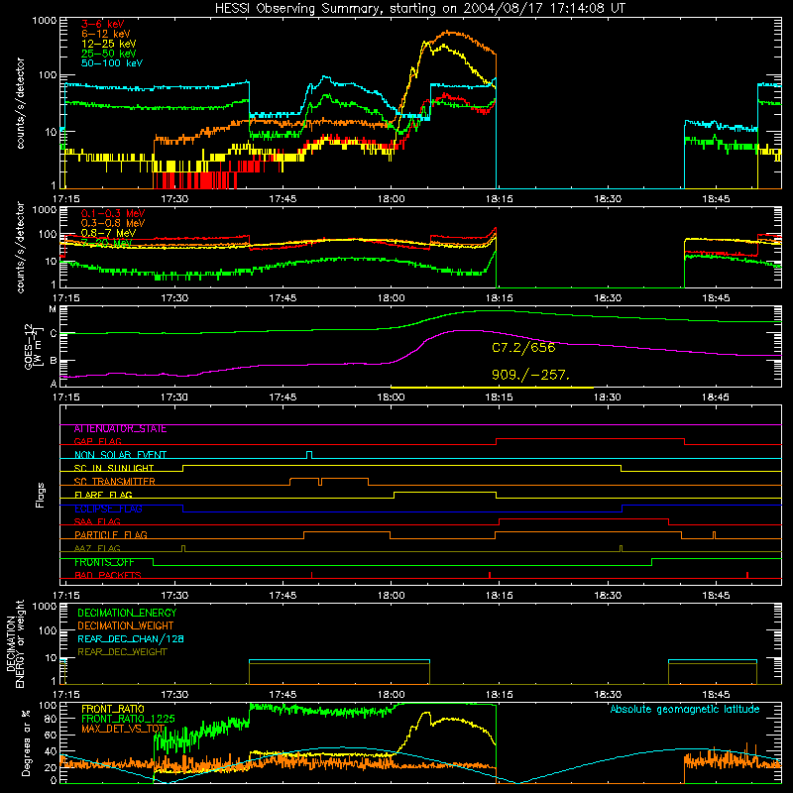Select the MAX_DET_VS_TOT legend label
793x793 pixels.
click(x=123, y=729)
